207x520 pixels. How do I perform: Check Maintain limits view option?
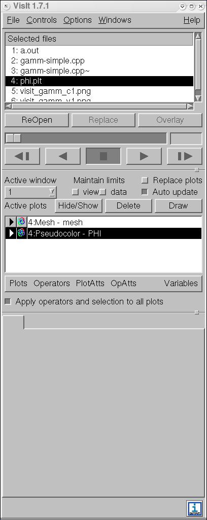[75, 192]
